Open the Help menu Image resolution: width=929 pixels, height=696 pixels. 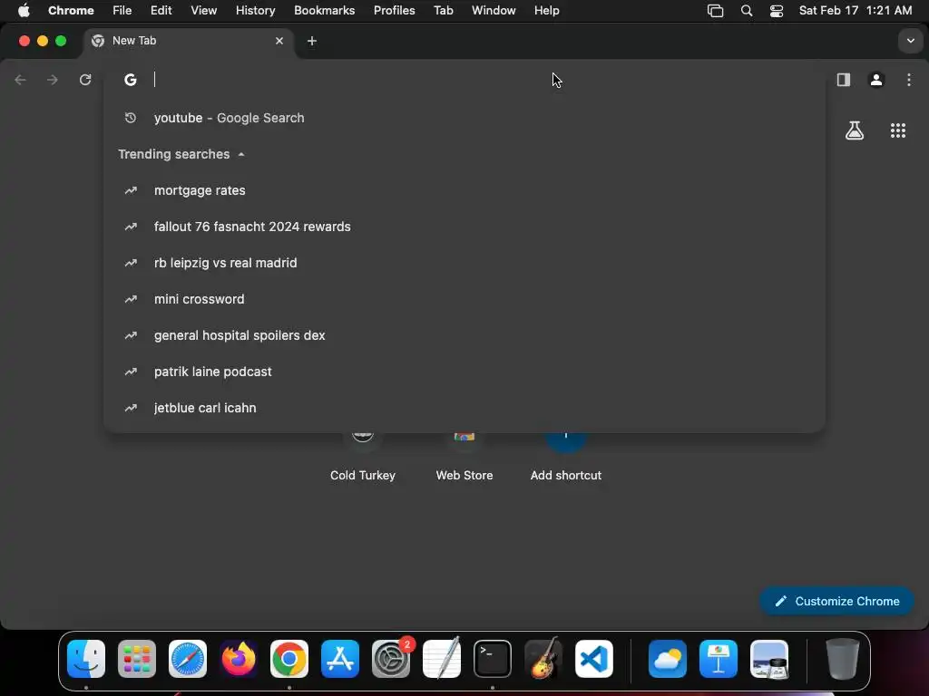coord(546,11)
